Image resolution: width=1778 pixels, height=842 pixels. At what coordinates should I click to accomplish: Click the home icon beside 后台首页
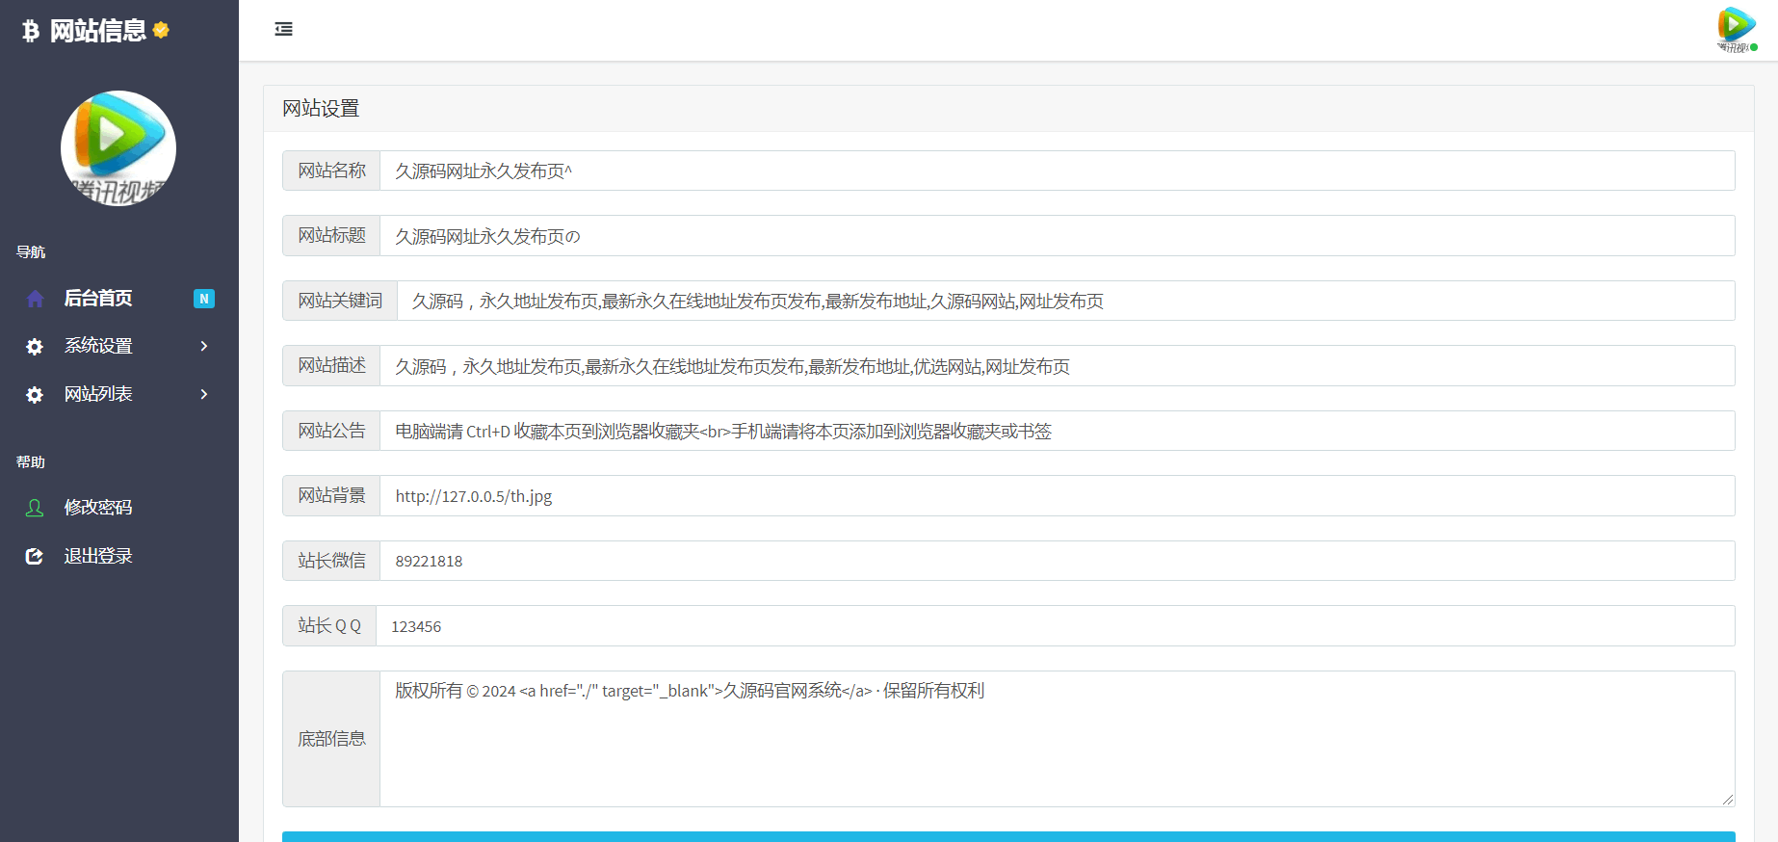(36, 299)
